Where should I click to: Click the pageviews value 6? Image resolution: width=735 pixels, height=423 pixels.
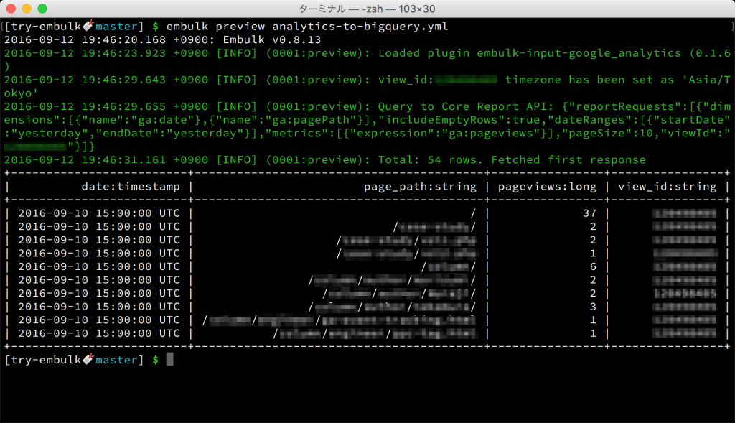[593, 266]
